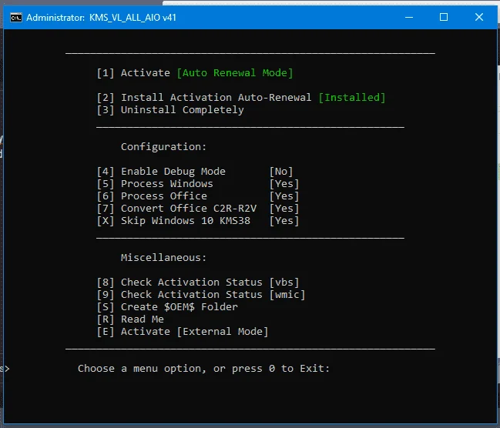Click the cmd icon in the title bar
The width and height of the screenshot is (500, 428).
pyautogui.click(x=16, y=18)
